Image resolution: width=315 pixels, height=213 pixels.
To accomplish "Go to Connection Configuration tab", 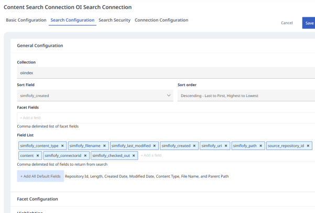I will click(x=161, y=20).
